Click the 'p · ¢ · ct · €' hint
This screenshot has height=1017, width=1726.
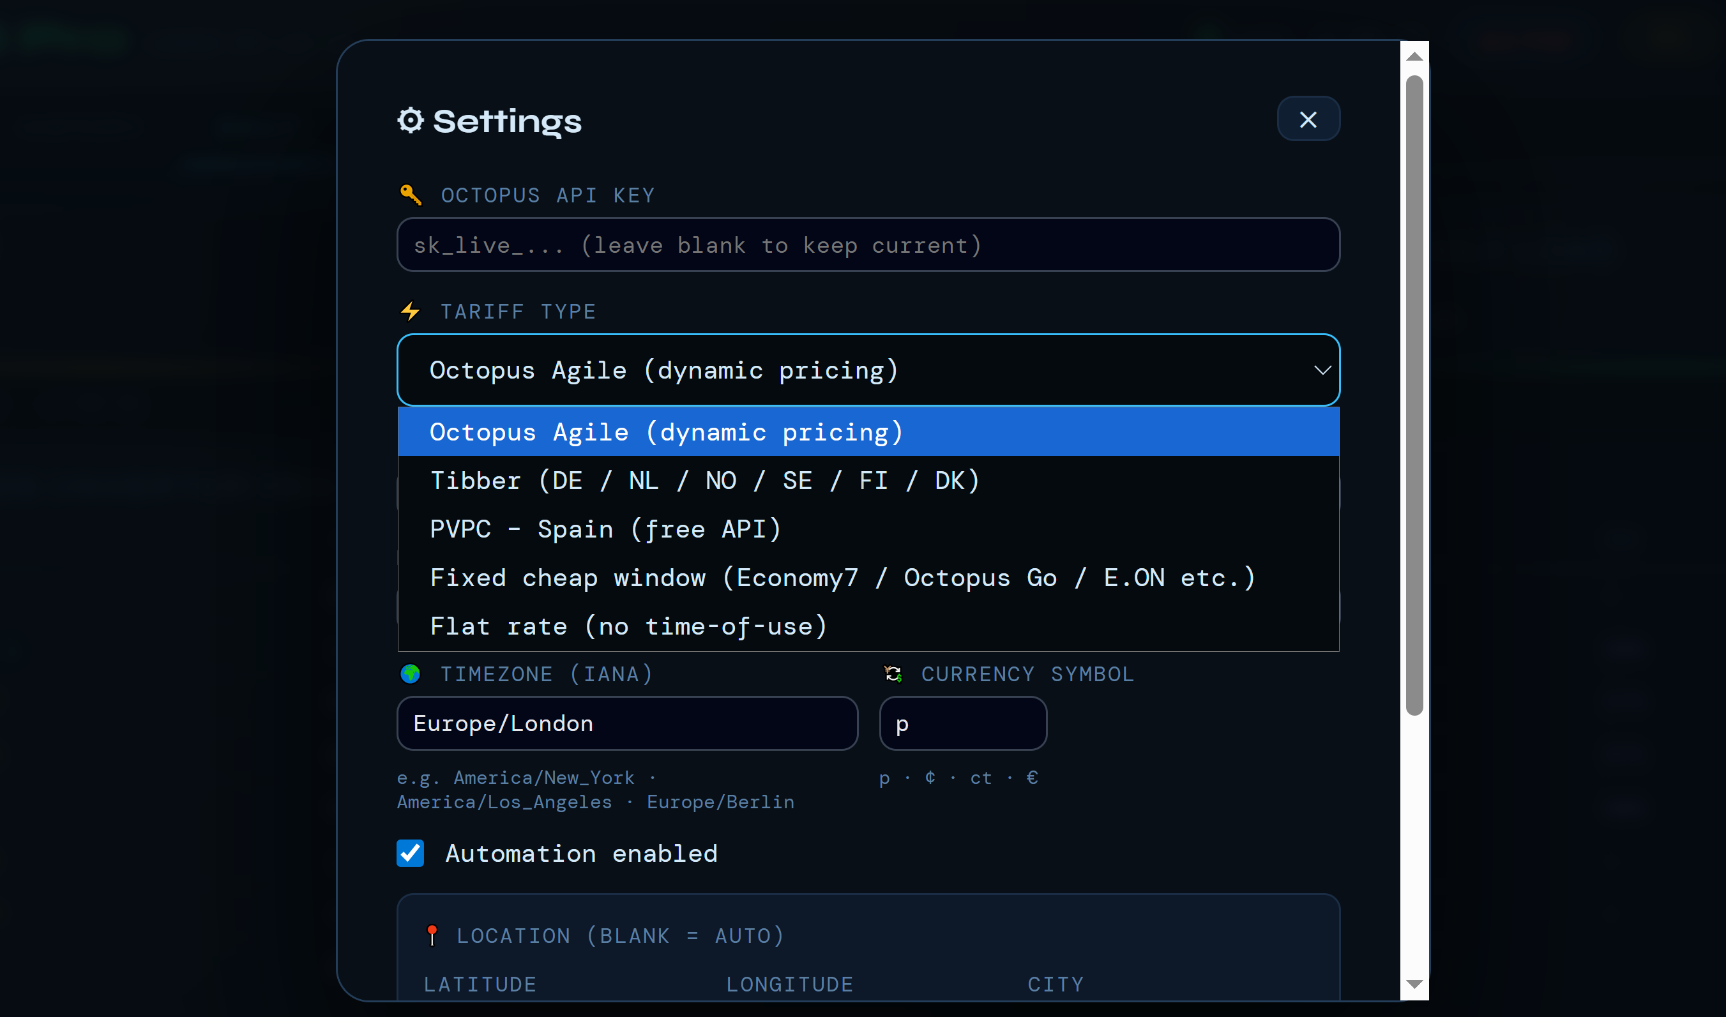click(x=958, y=778)
